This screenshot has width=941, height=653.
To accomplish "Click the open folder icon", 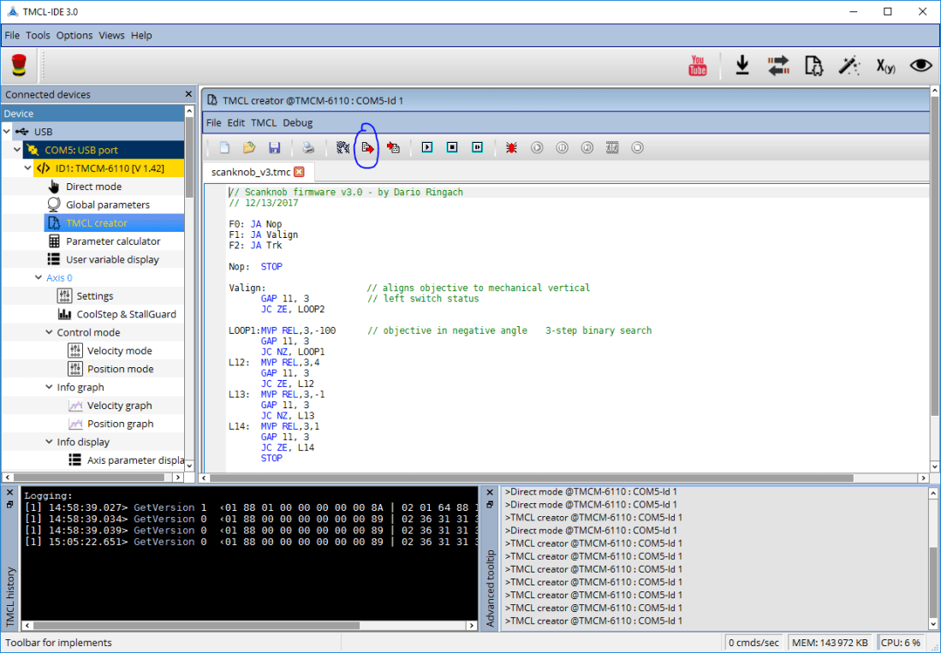I will point(249,148).
